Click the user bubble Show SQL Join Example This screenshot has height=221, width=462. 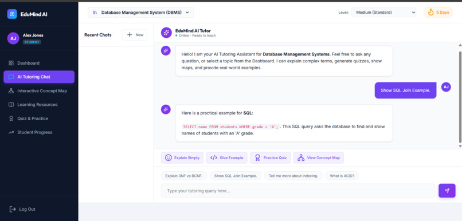[405, 90]
